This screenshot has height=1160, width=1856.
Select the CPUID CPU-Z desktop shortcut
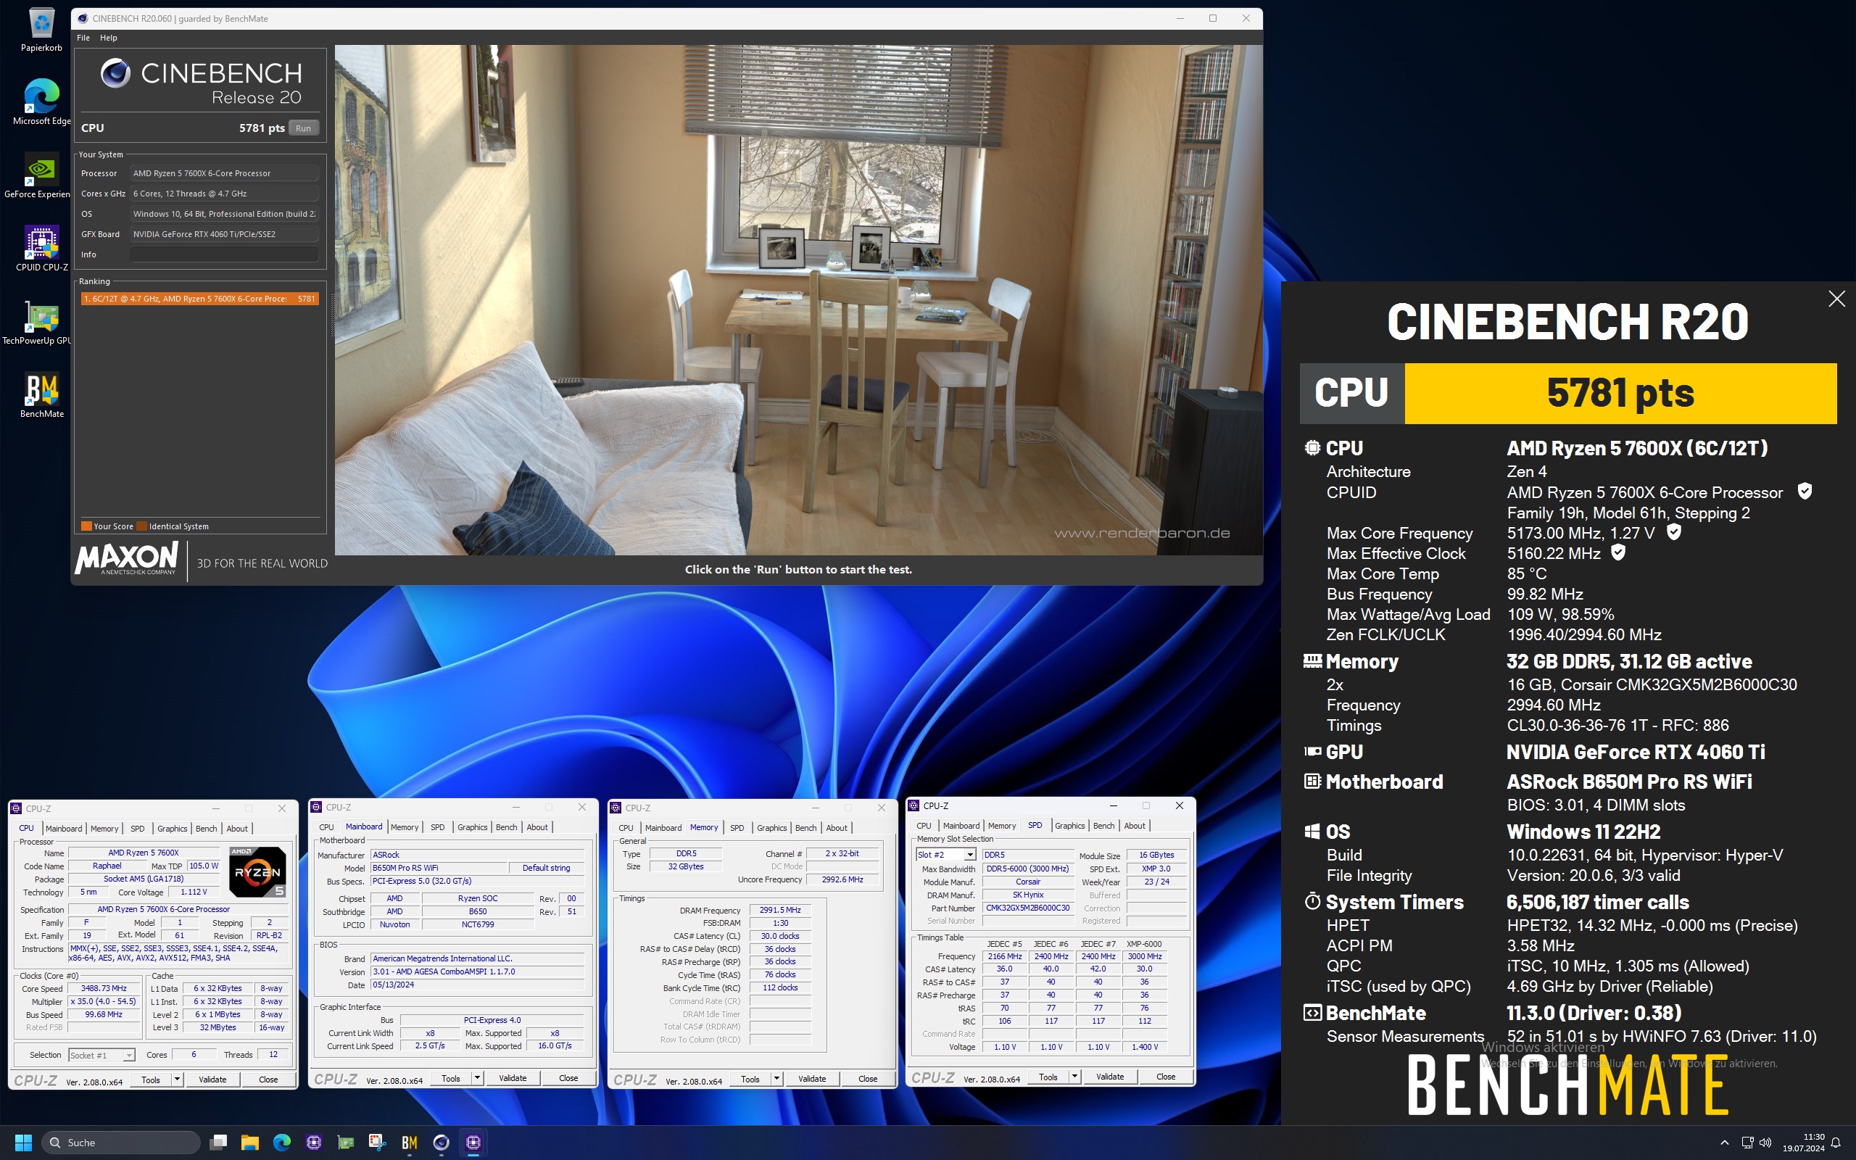[41, 249]
